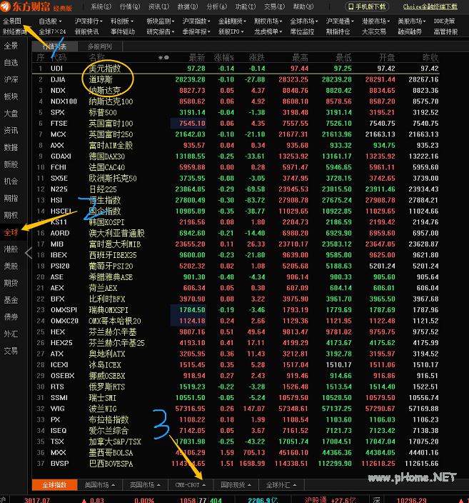Select the 日经225 row name
This screenshot has height=503, width=469.
(103, 189)
